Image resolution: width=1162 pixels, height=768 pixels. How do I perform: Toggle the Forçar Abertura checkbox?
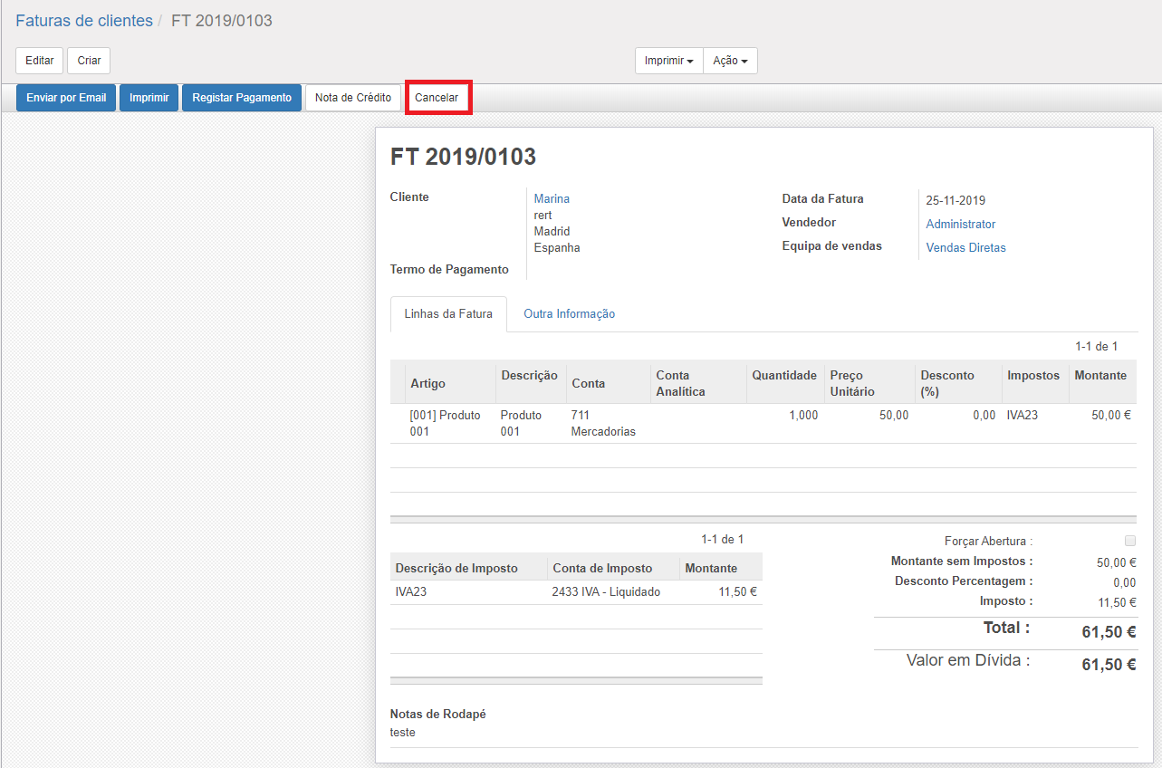tap(1129, 541)
